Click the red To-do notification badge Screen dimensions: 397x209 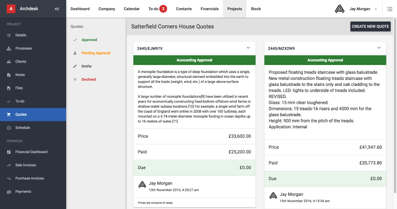pyautogui.click(x=163, y=9)
